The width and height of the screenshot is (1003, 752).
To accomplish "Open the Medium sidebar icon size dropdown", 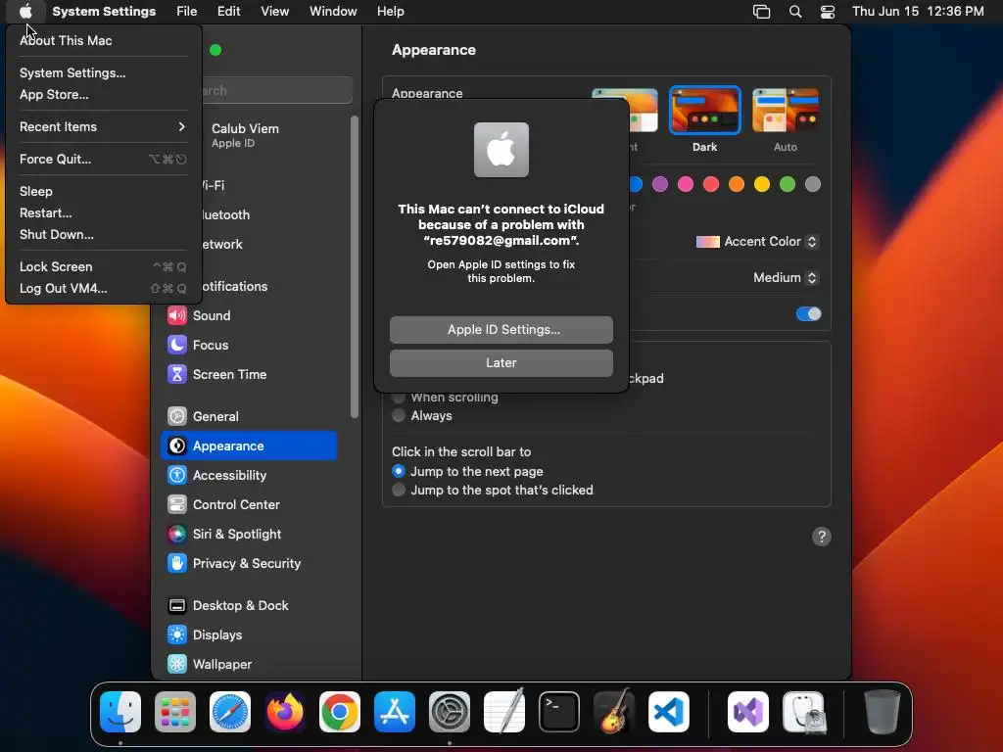I will tap(785, 277).
